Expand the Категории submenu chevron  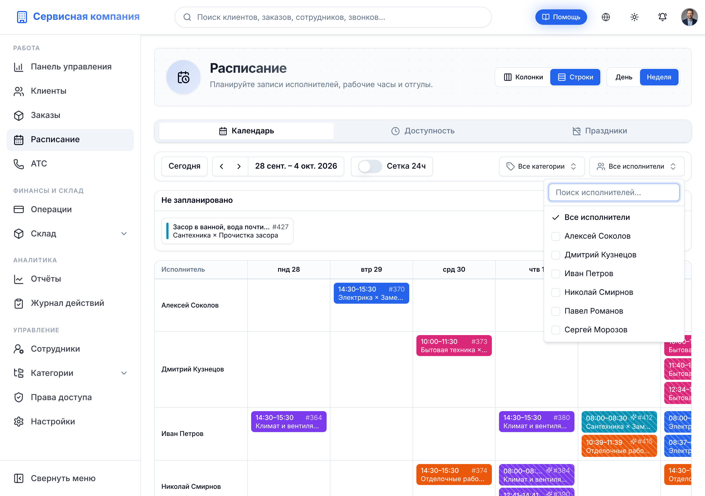[x=124, y=373]
